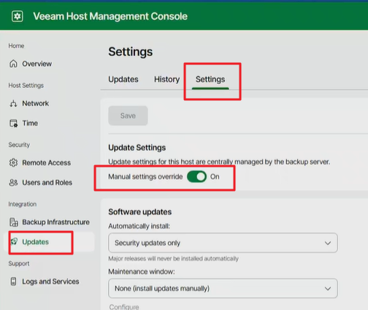Switch to the History tab
This screenshot has height=310, width=368.
(166, 80)
